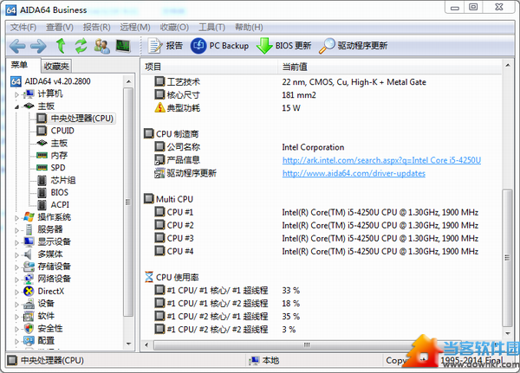Expand the 网络设备 tree node
This screenshot has height=373, width=520.
click(16, 280)
